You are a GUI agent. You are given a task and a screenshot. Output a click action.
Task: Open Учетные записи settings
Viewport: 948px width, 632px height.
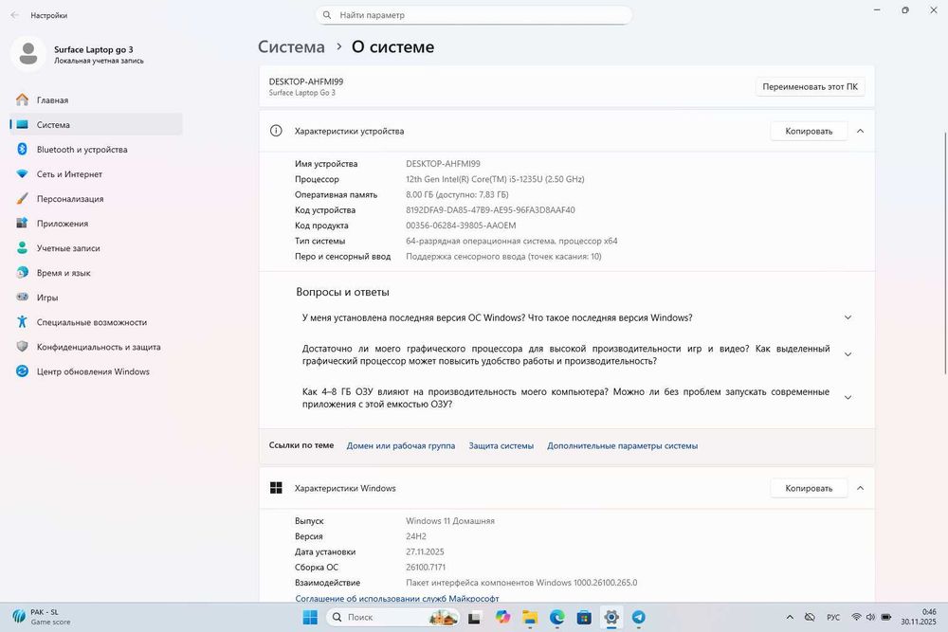coord(97,248)
